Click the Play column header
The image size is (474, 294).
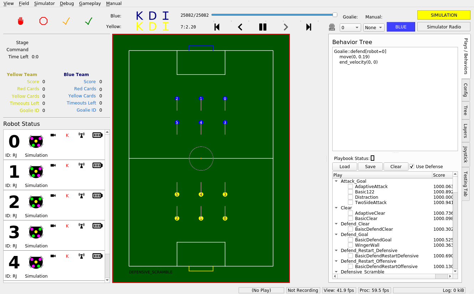click(382, 175)
